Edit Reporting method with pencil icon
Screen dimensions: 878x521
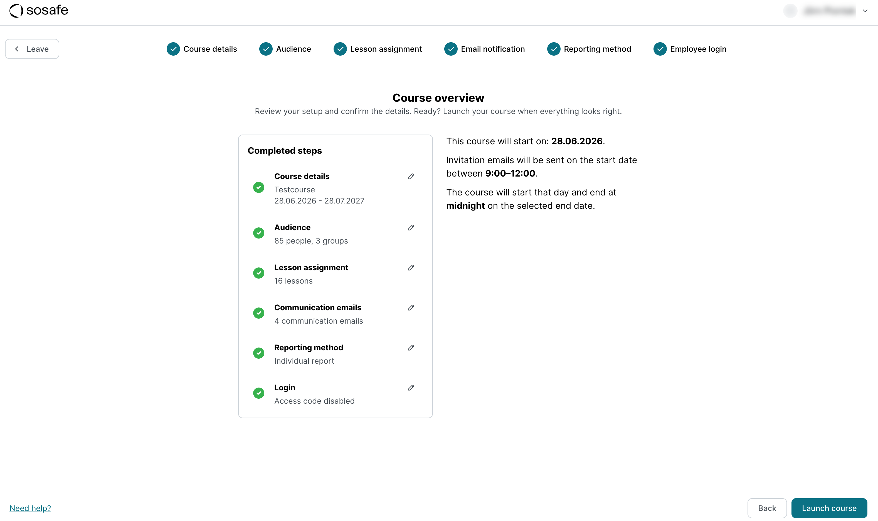pos(411,348)
